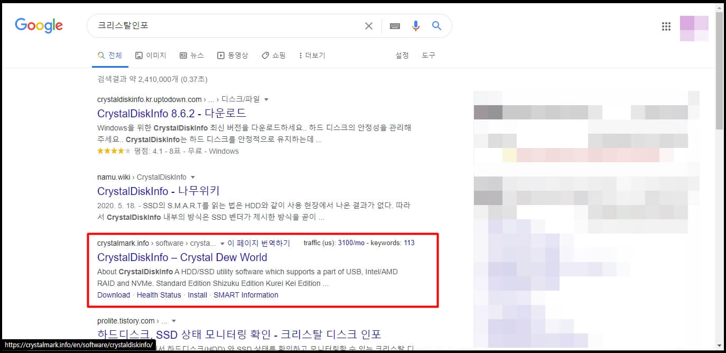726x353 pixels.
Task: Click the Download sitelink
Action: 114,295
